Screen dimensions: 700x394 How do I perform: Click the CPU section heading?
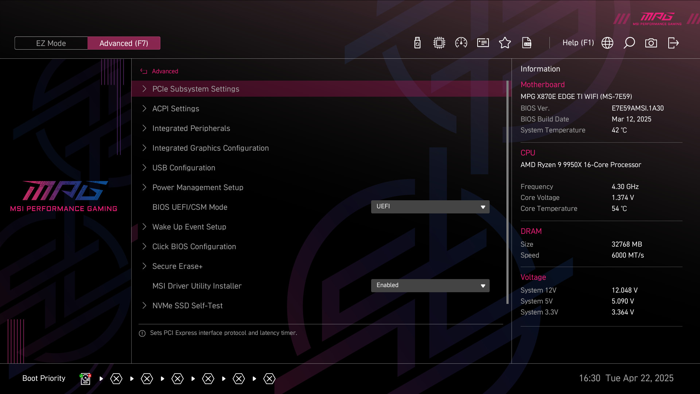(528, 153)
